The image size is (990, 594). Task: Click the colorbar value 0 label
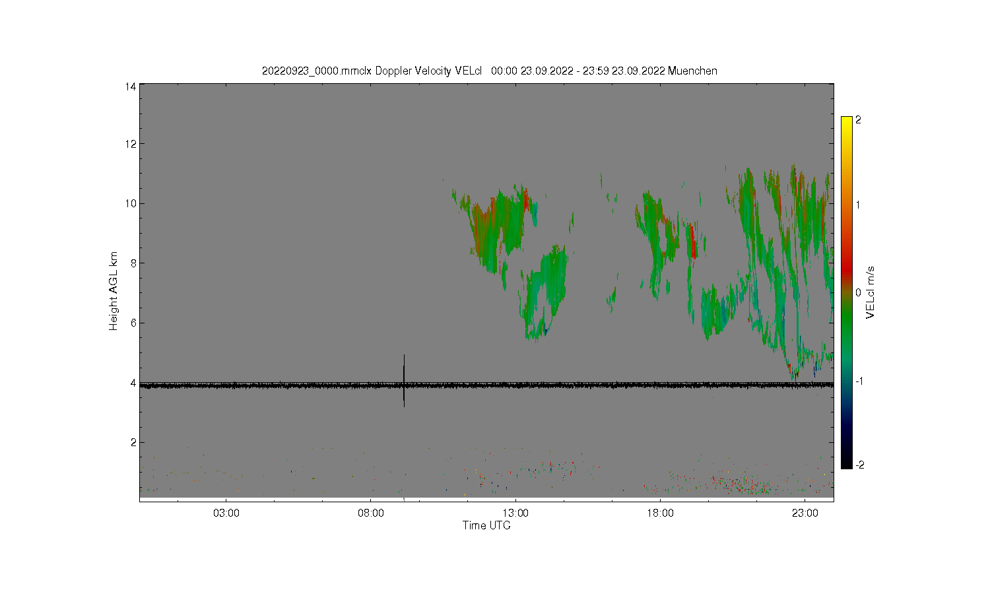[858, 292]
